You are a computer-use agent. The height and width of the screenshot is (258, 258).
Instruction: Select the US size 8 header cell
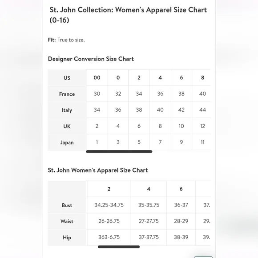[202, 78]
